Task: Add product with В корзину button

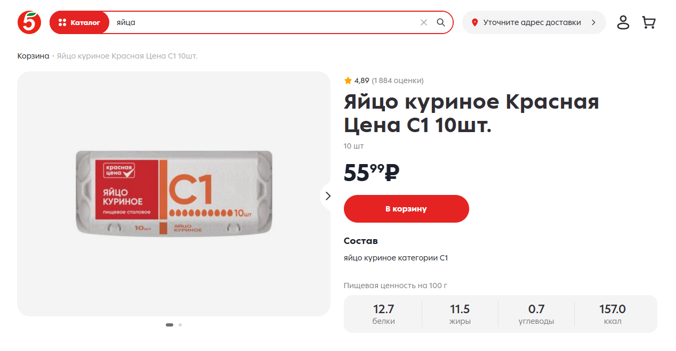Action: point(406,209)
